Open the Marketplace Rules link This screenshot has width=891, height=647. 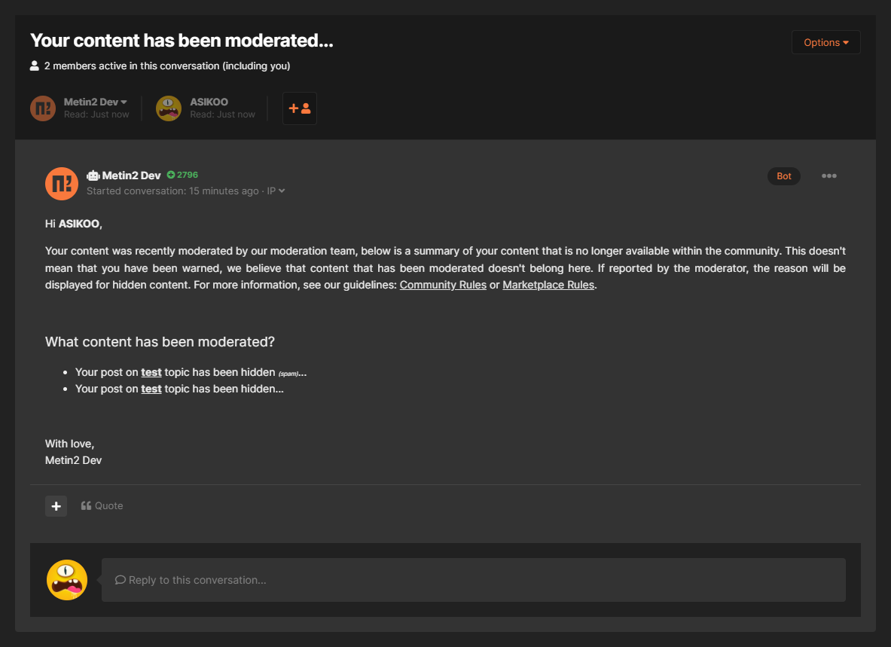(x=548, y=284)
